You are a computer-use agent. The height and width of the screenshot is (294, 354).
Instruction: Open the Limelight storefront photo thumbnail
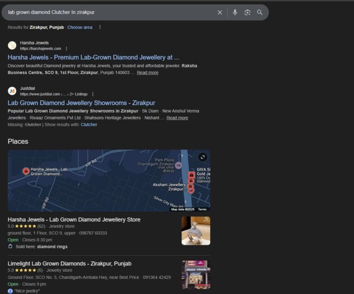click(x=196, y=275)
